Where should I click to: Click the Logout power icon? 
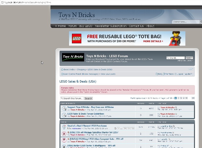coord(176,74)
